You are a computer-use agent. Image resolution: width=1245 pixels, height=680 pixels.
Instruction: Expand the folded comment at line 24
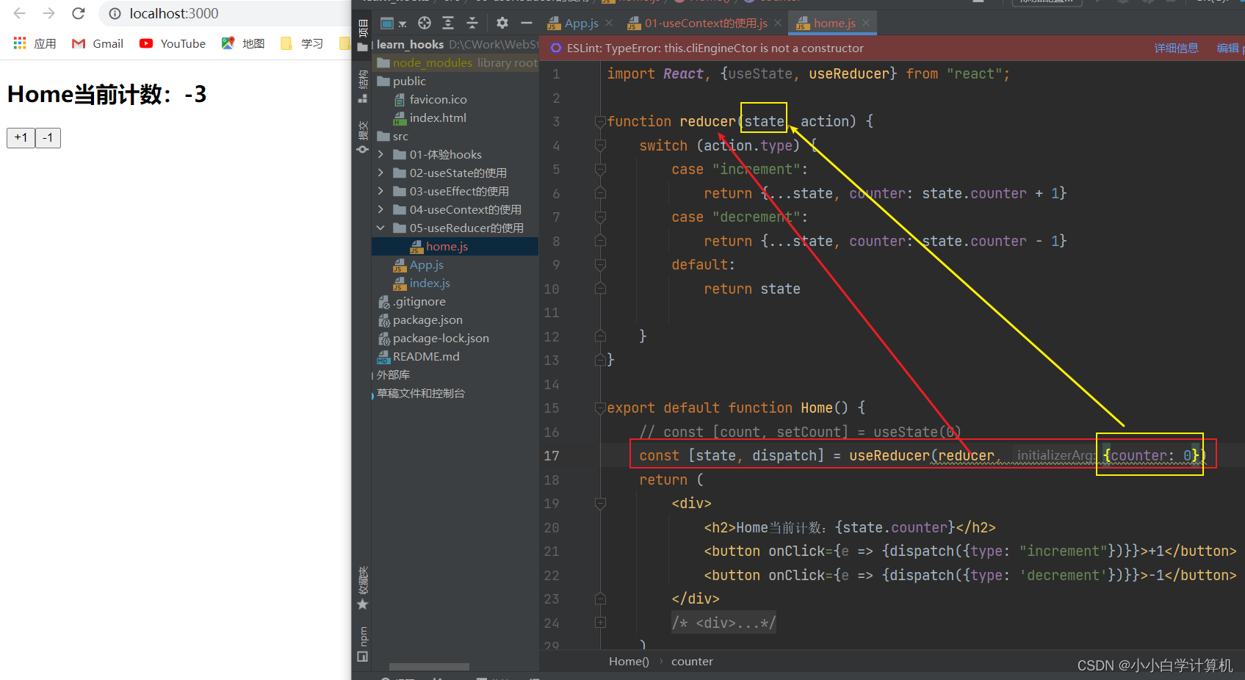click(x=600, y=623)
